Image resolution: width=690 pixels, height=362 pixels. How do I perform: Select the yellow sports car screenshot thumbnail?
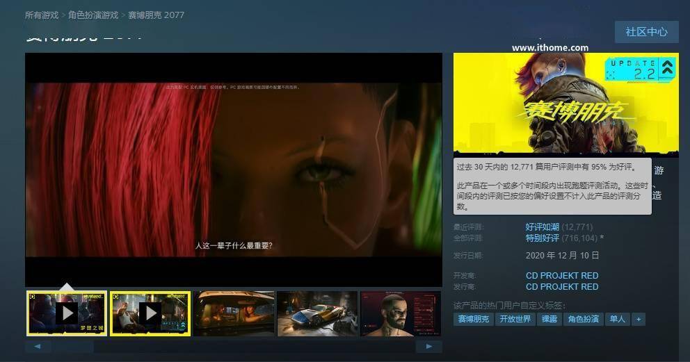click(317, 313)
